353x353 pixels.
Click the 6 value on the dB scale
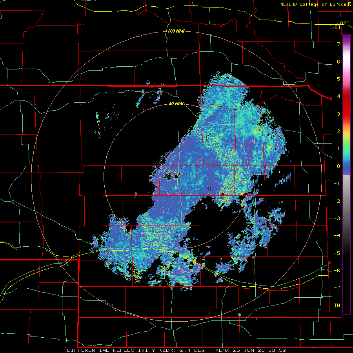(338, 62)
